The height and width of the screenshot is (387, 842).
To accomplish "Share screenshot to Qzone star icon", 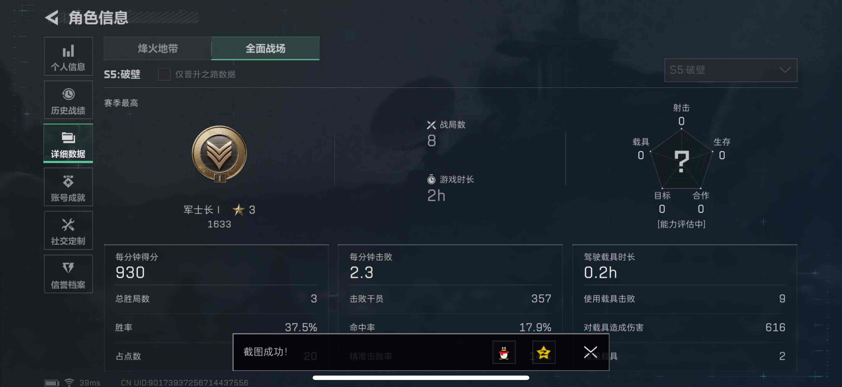I will 544,352.
